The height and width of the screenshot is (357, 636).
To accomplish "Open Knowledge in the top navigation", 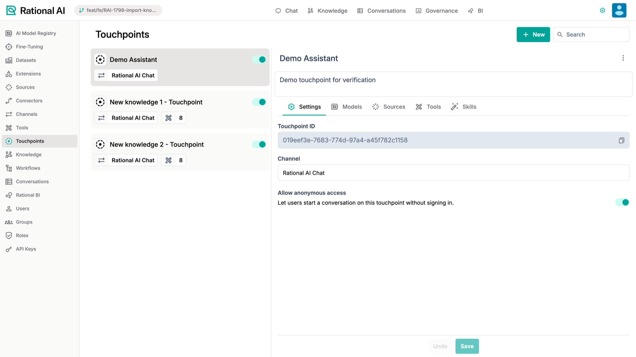I will [x=328, y=11].
